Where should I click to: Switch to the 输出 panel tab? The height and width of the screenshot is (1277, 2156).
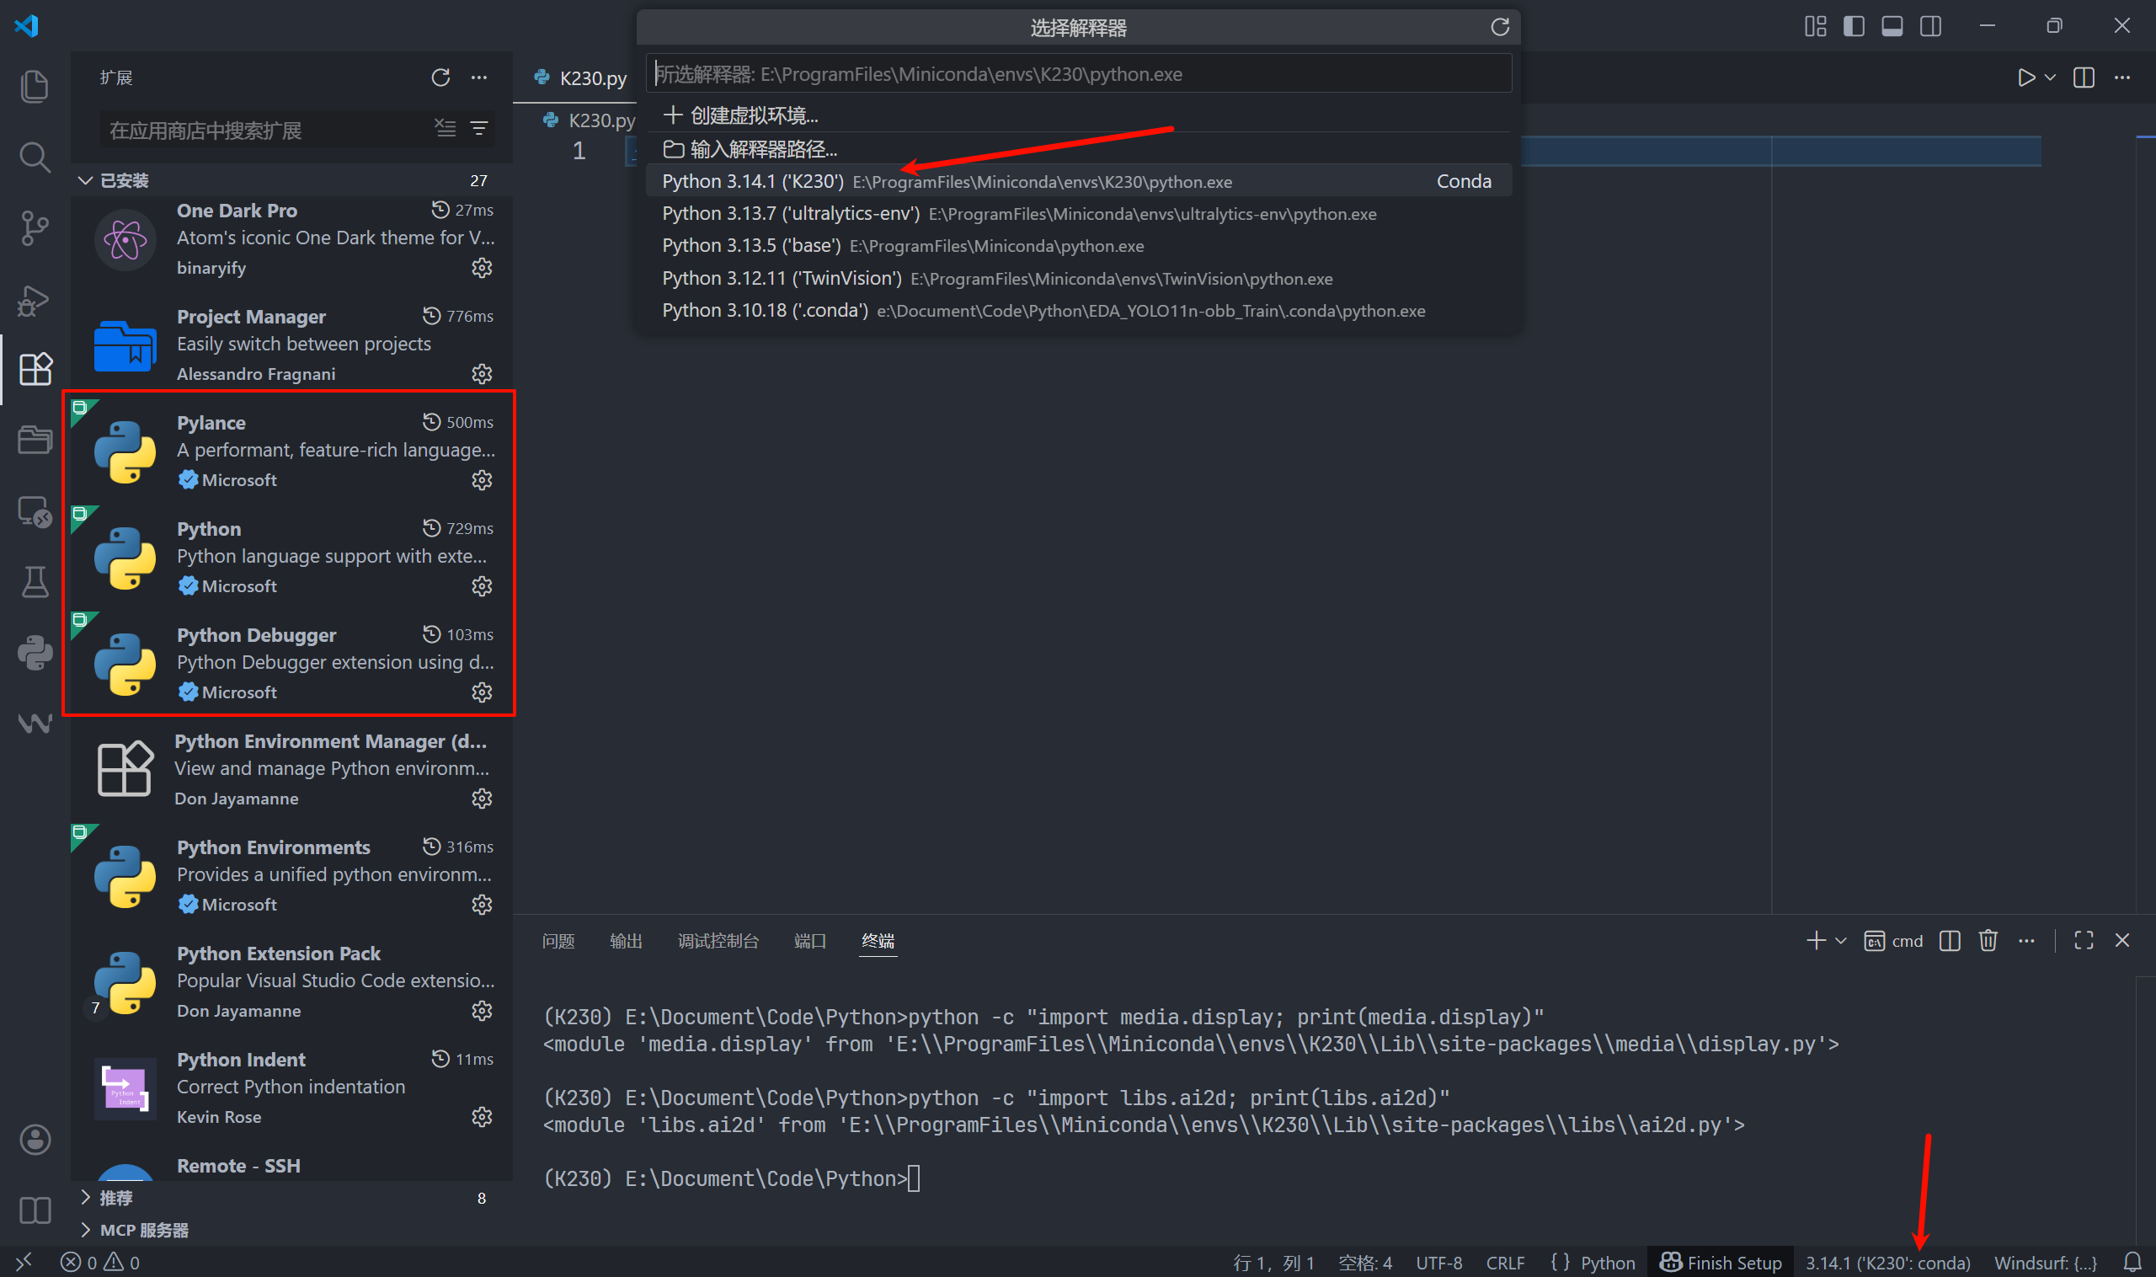coord(626,941)
